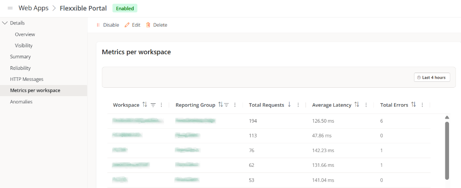Click the Disable pause icon

pyautogui.click(x=98, y=25)
